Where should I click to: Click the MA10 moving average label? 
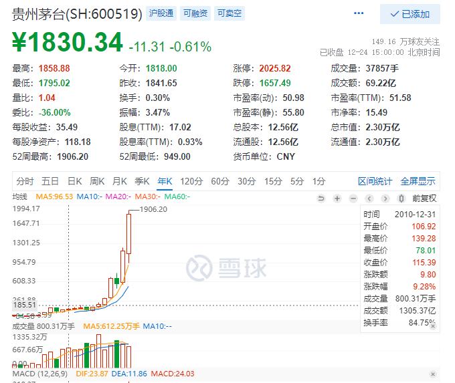[90, 197]
